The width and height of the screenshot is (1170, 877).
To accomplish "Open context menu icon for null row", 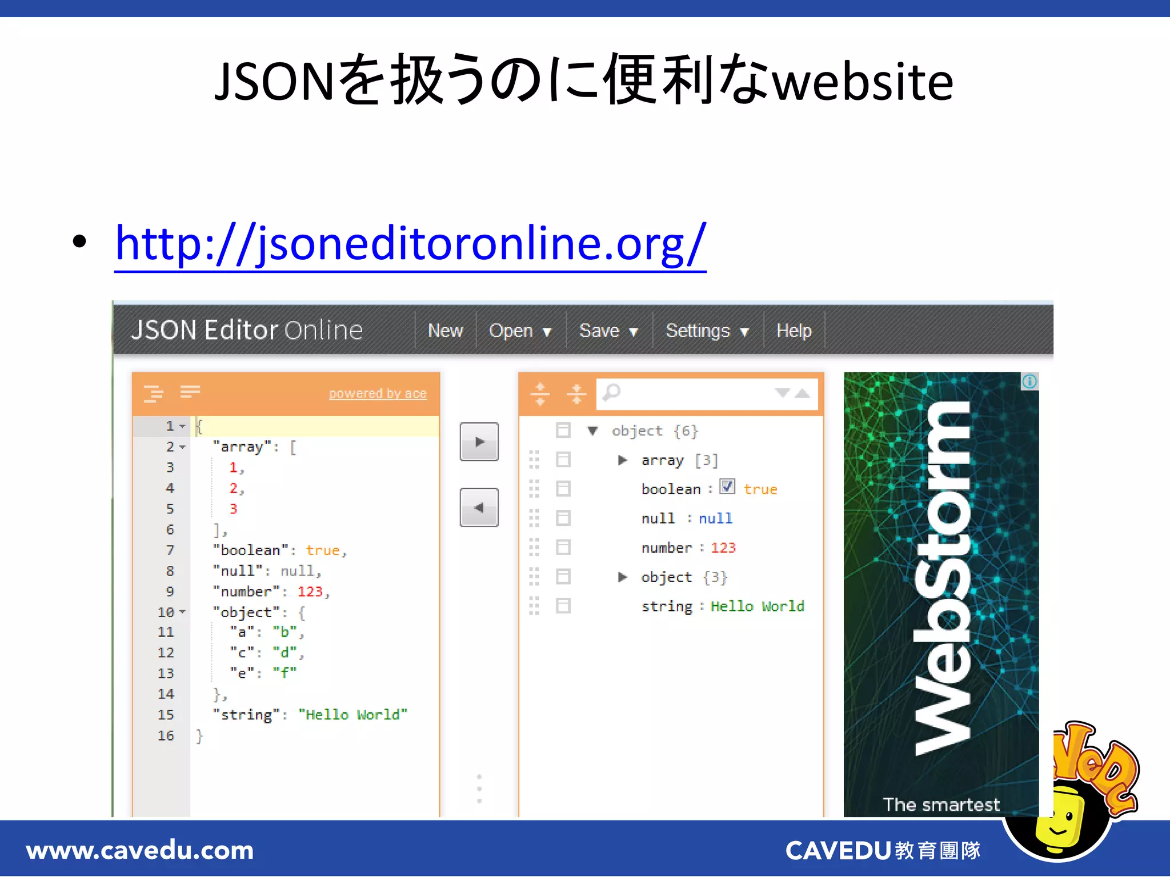I will point(563,518).
